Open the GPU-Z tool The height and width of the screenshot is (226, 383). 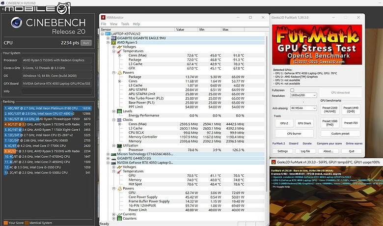[284, 123]
